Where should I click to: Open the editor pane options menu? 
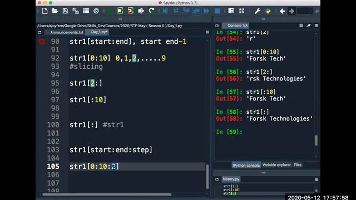[207, 32]
